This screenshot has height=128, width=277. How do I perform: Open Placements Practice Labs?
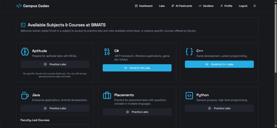click(x=137, y=112)
